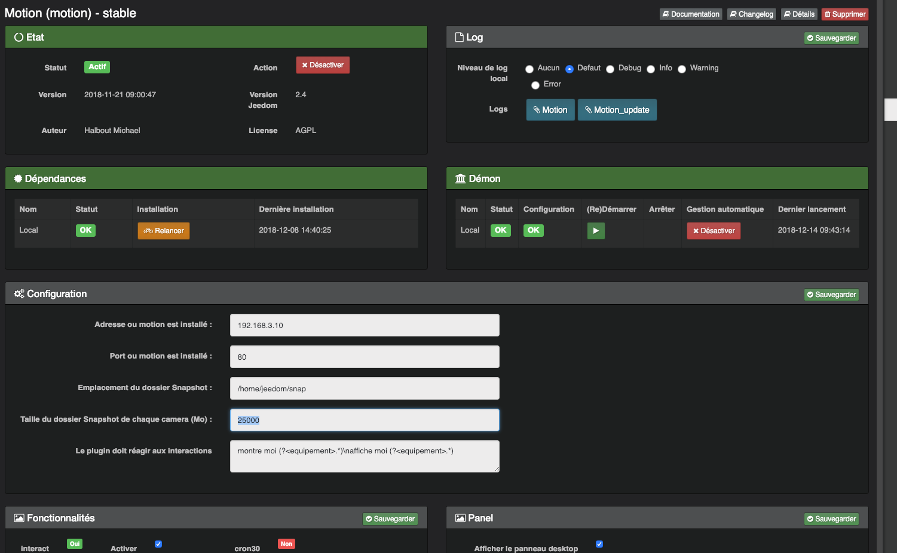Click the Non badge next to cron30

pyautogui.click(x=287, y=544)
